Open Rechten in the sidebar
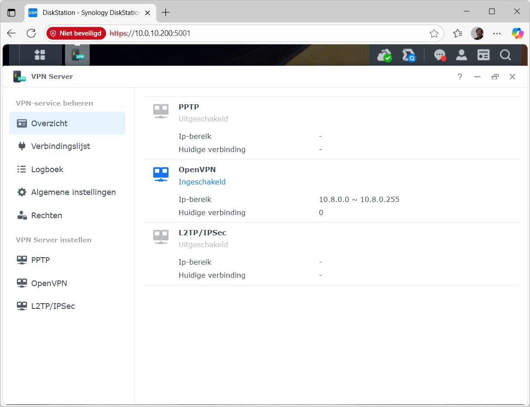Viewport: 530px width, 407px height. 67,215
